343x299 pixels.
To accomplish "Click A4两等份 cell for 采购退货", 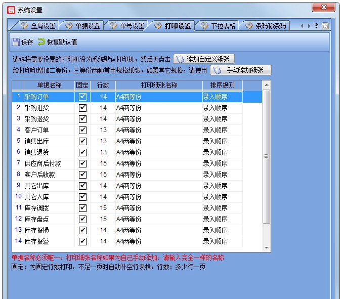I will [159, 119].
